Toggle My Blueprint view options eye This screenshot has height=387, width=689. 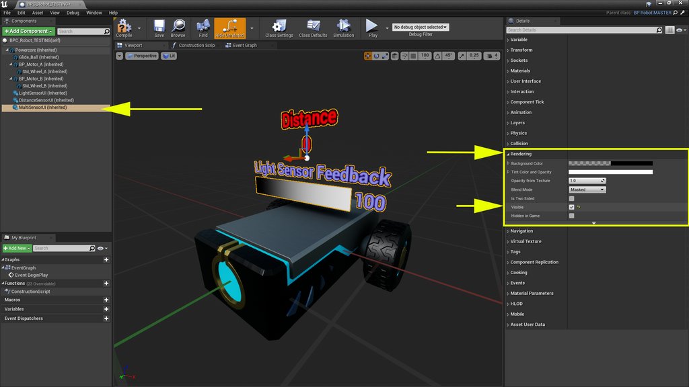pos(102,249)
